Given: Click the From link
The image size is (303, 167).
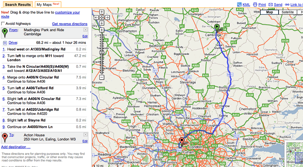Looking at the screenshot, I should click(13, 30).
